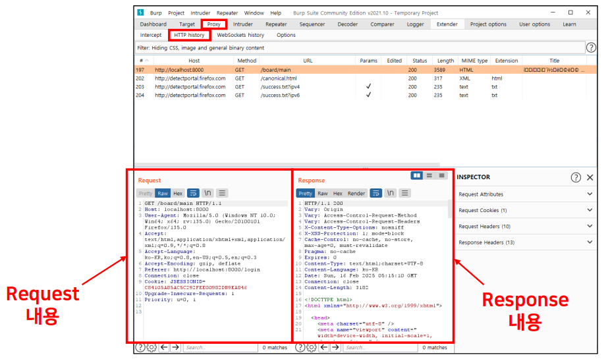This screenshot has width=608, height=359.
Task: Click Request hamburger options menu icon
Action: [222, 193]
